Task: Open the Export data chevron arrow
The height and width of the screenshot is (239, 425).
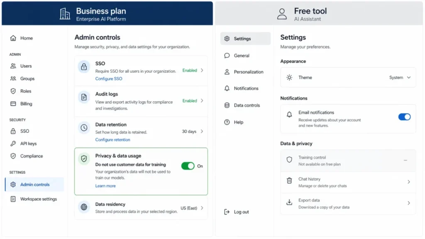Action: pos(409,203)
